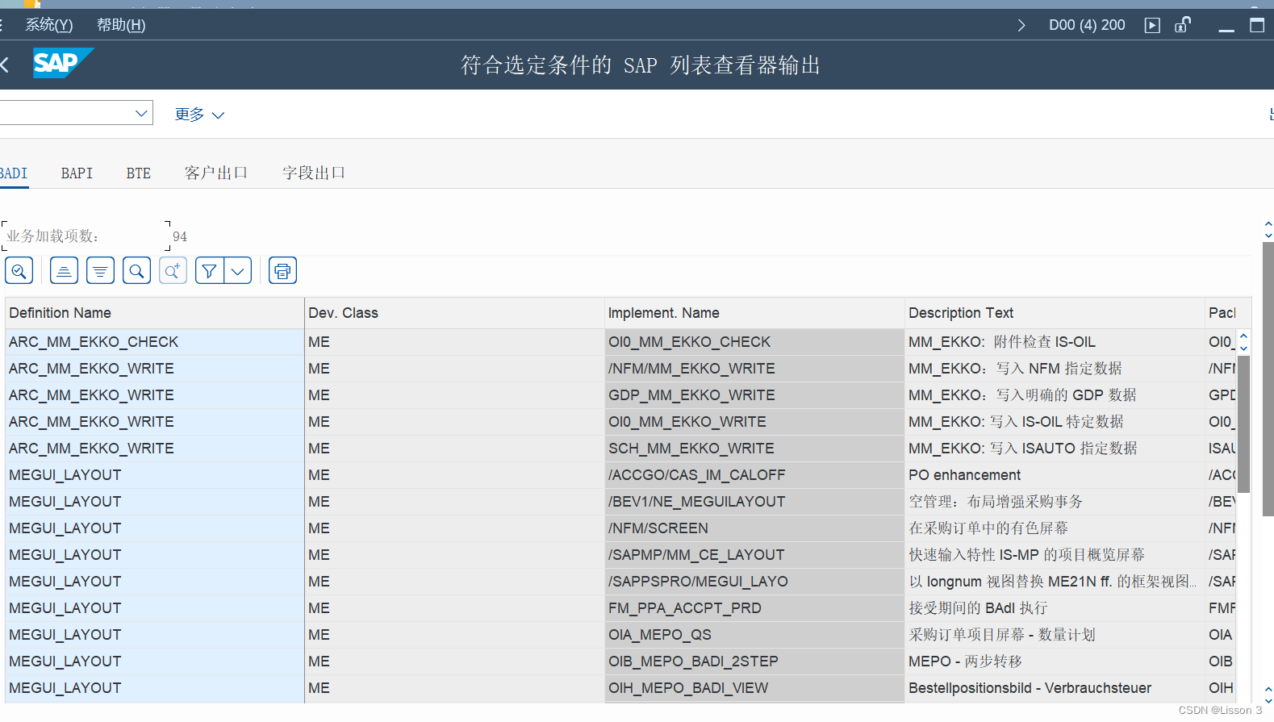Switch to the BTE tab
This screenshot has height=722, width=1274.
(139, 173)
